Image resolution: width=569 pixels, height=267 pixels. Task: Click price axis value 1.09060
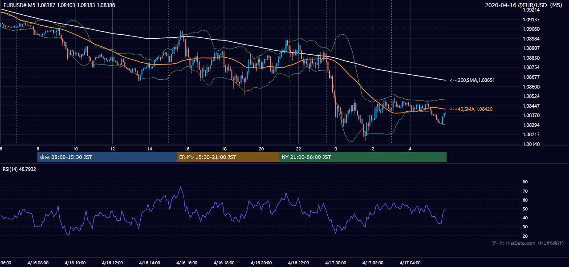[x=531, y=29]
